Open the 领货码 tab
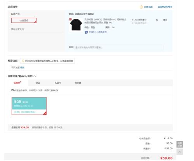The height and width of the screenshot is (161, 194). pos(78,83)
